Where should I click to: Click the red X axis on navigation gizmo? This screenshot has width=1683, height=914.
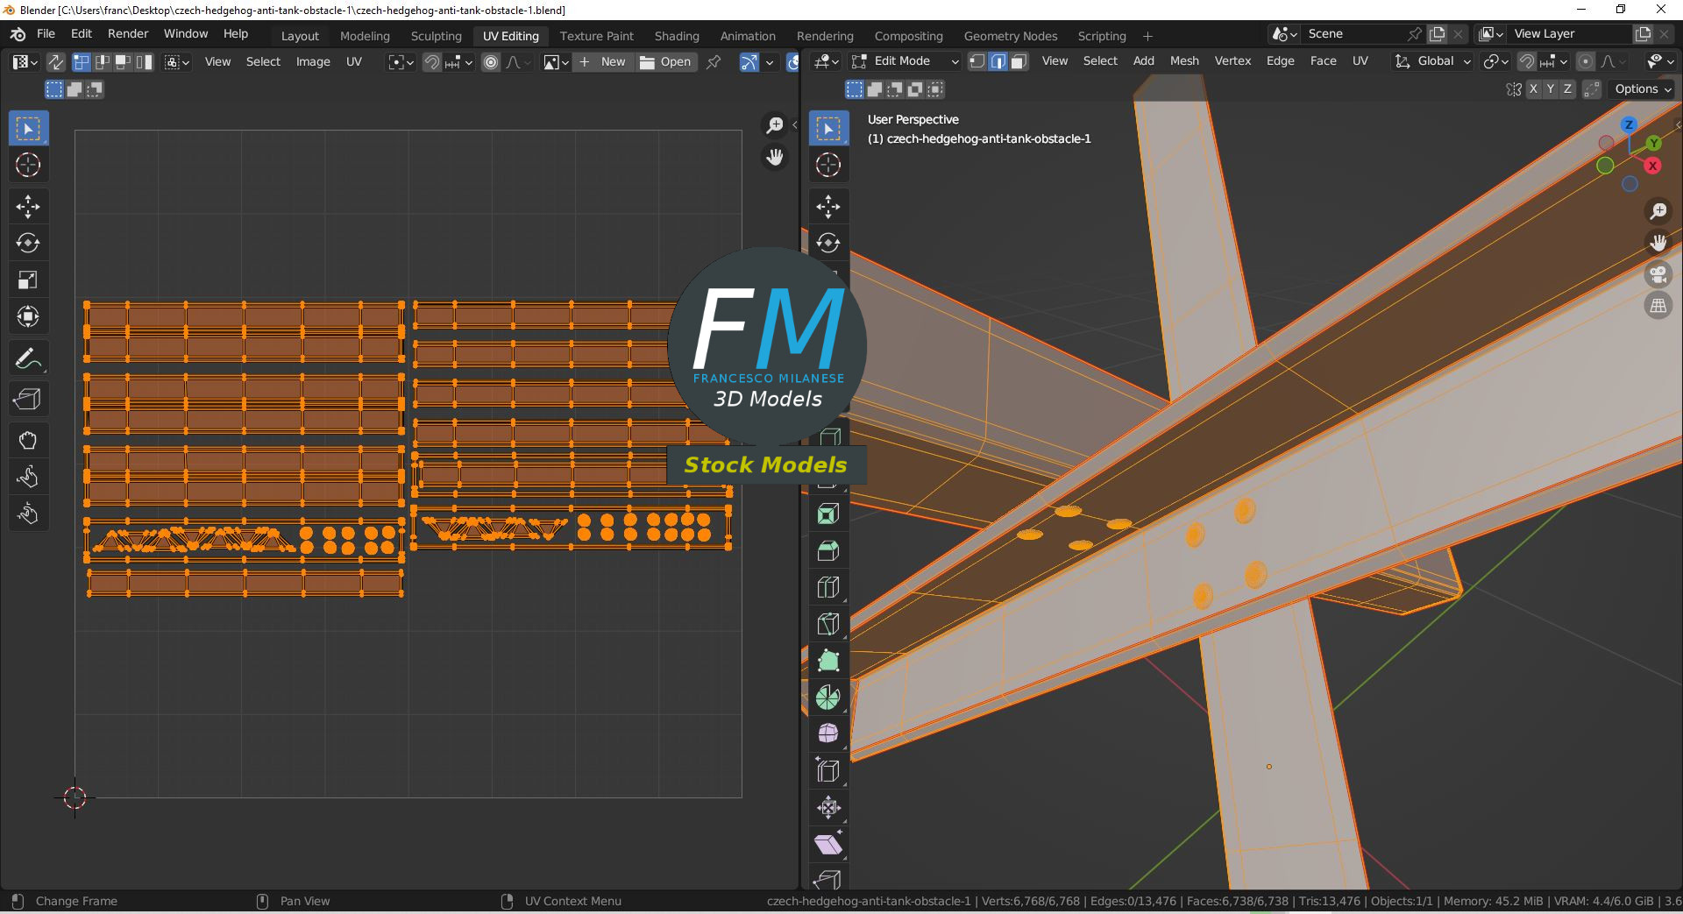pyautogui.click(x=1653, y=166)
